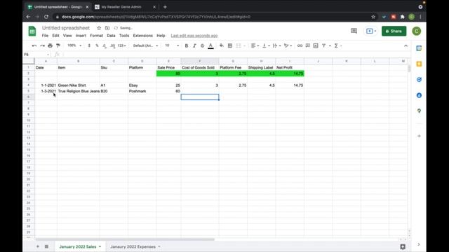The height and width of the screenshot is (252, 449).
Task: Click 'Last edit was seconds ago' link
Action: [x=194, y=36]
